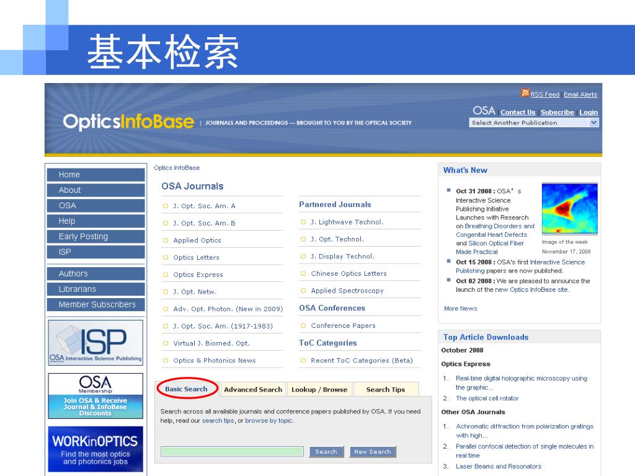The image size is (635, 476).
Task: Open Real-time digital holographic microscopy article
Action: pyautogui.click(x=522, y=382)
